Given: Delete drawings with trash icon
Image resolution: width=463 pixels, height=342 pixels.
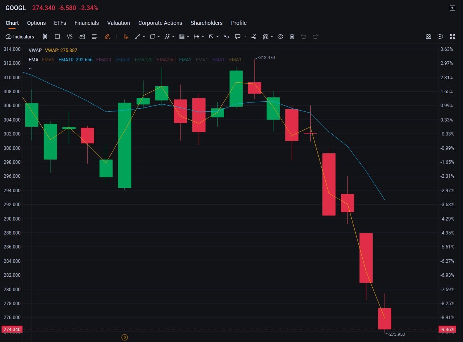Looking at the screenshot, I should coord(292,36).
